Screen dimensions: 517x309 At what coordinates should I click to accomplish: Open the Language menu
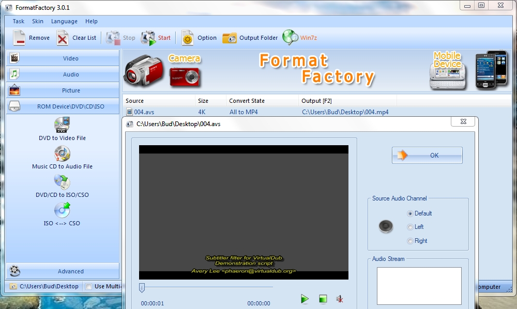click(64, 21)
